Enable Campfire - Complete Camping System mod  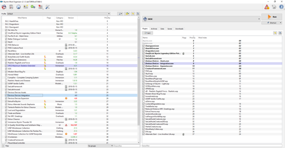click(x=6, y=77)
